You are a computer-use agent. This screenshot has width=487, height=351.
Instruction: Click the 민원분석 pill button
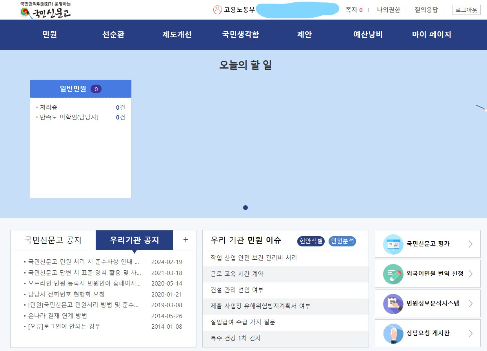[x=342, y=241]
